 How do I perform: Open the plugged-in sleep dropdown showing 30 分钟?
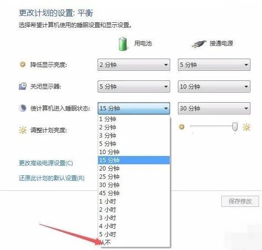(214, 109)
